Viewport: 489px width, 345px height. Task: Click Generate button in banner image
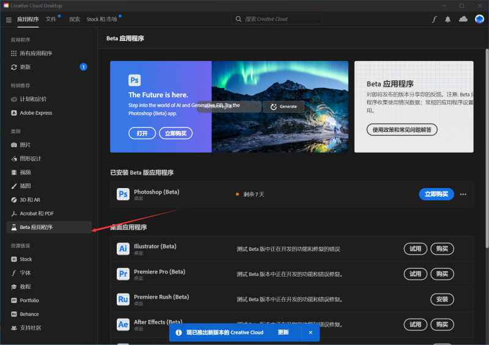click(x=284, y=107)
